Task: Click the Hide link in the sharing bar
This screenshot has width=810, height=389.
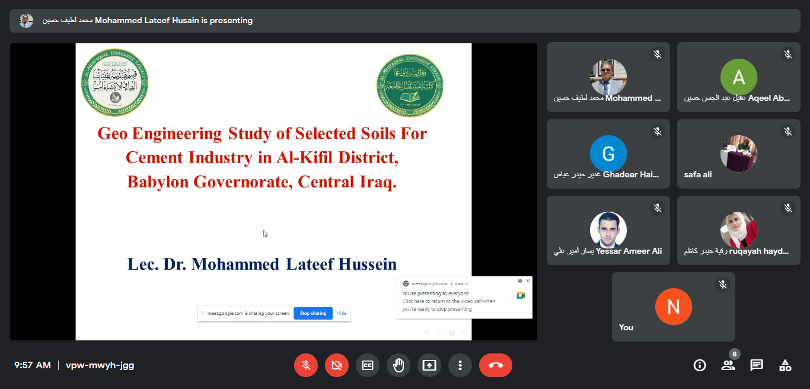Action: point(342,313)
